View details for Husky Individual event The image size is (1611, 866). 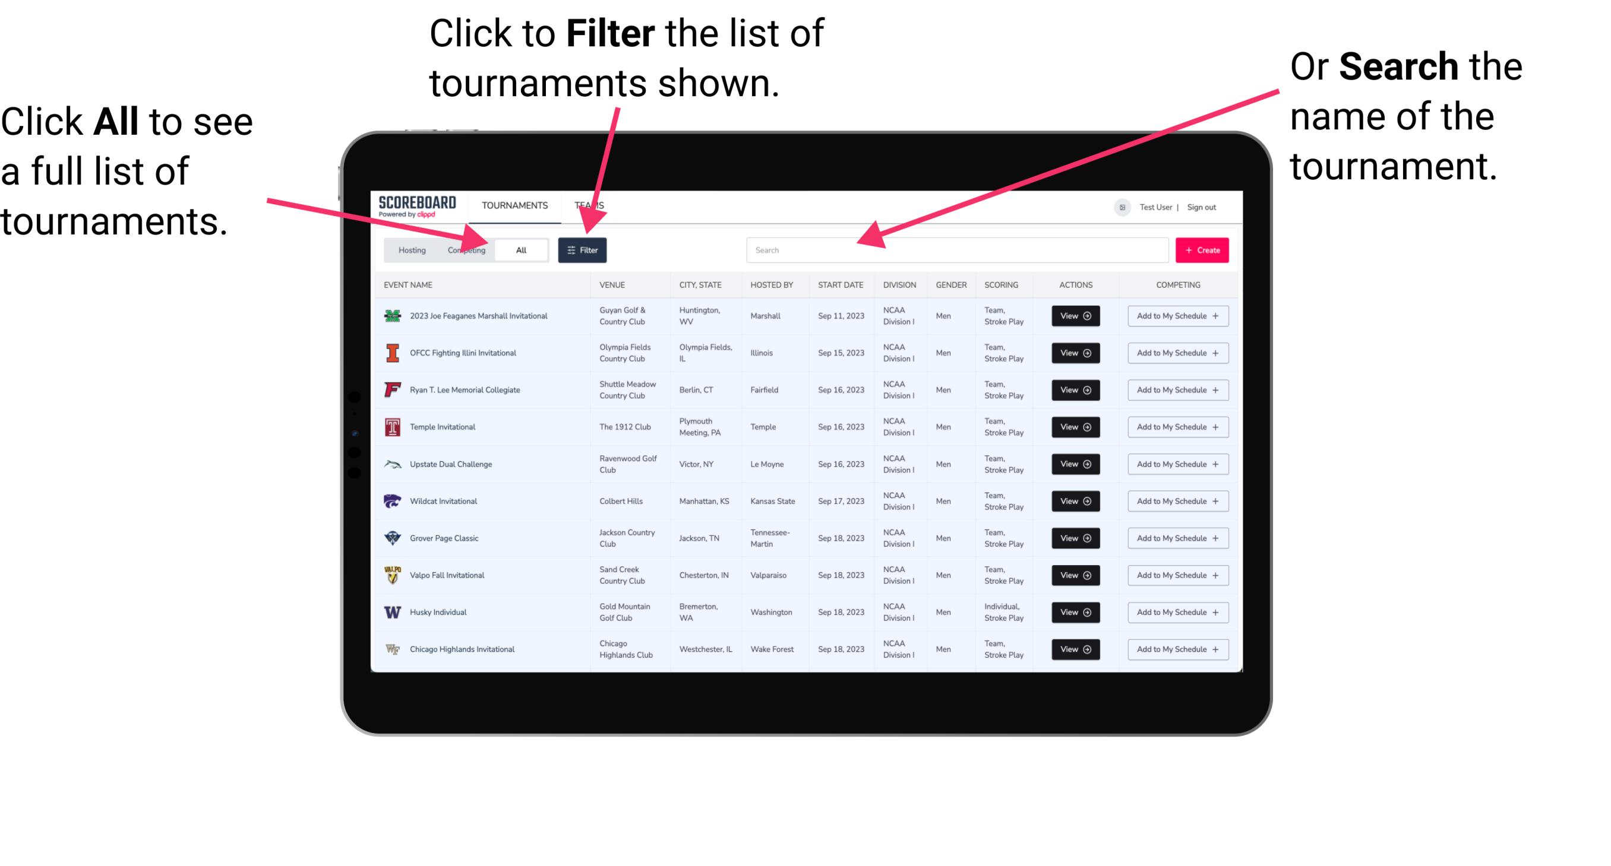[x=1075, y=612]
